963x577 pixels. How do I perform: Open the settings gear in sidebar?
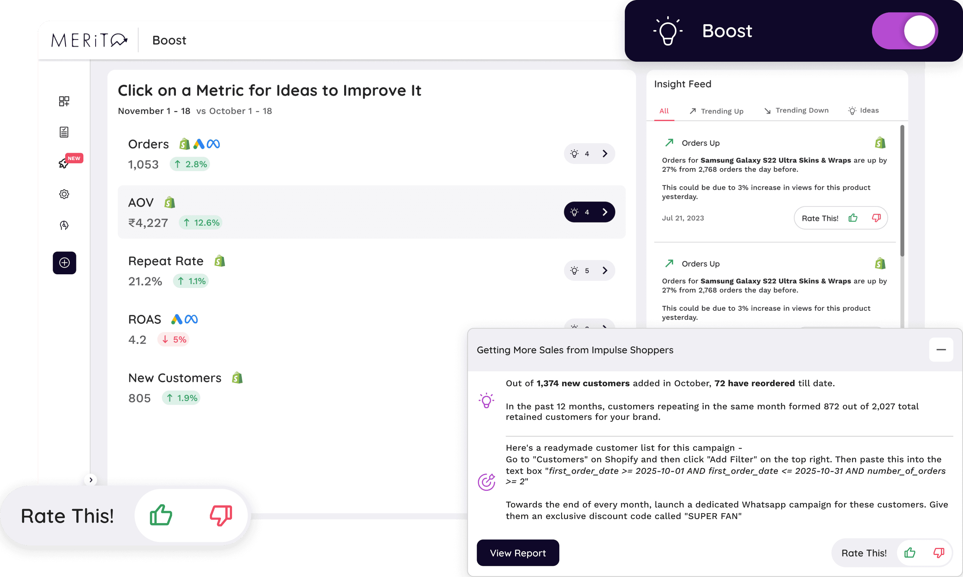click(64, 194)
